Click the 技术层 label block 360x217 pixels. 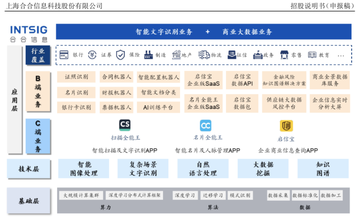29,169
